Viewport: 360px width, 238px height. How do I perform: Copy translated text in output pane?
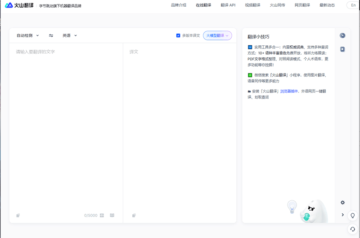[134, 216]
